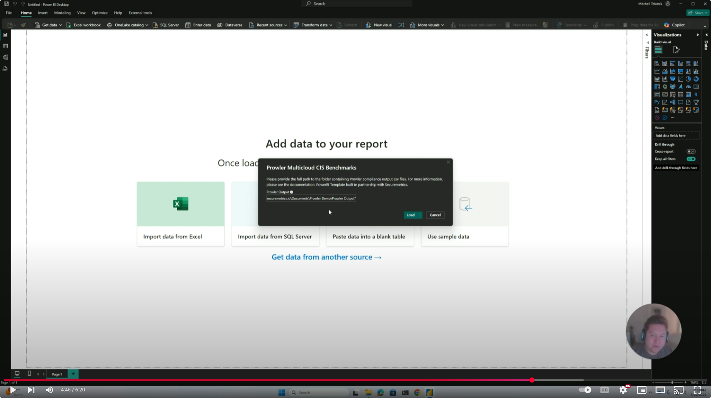Click the Text box icon in ribbon
The width and height of the screenshot is (711, 398).
pos(401,25)
